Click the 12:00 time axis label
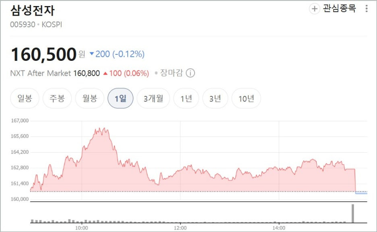The image size is (377, 232). [180, 227]
